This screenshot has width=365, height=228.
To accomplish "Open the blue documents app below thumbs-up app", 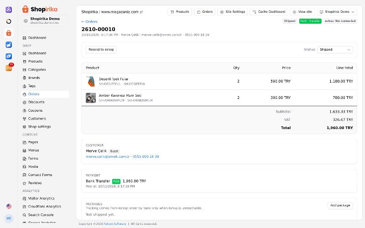I will coord(9,56).
